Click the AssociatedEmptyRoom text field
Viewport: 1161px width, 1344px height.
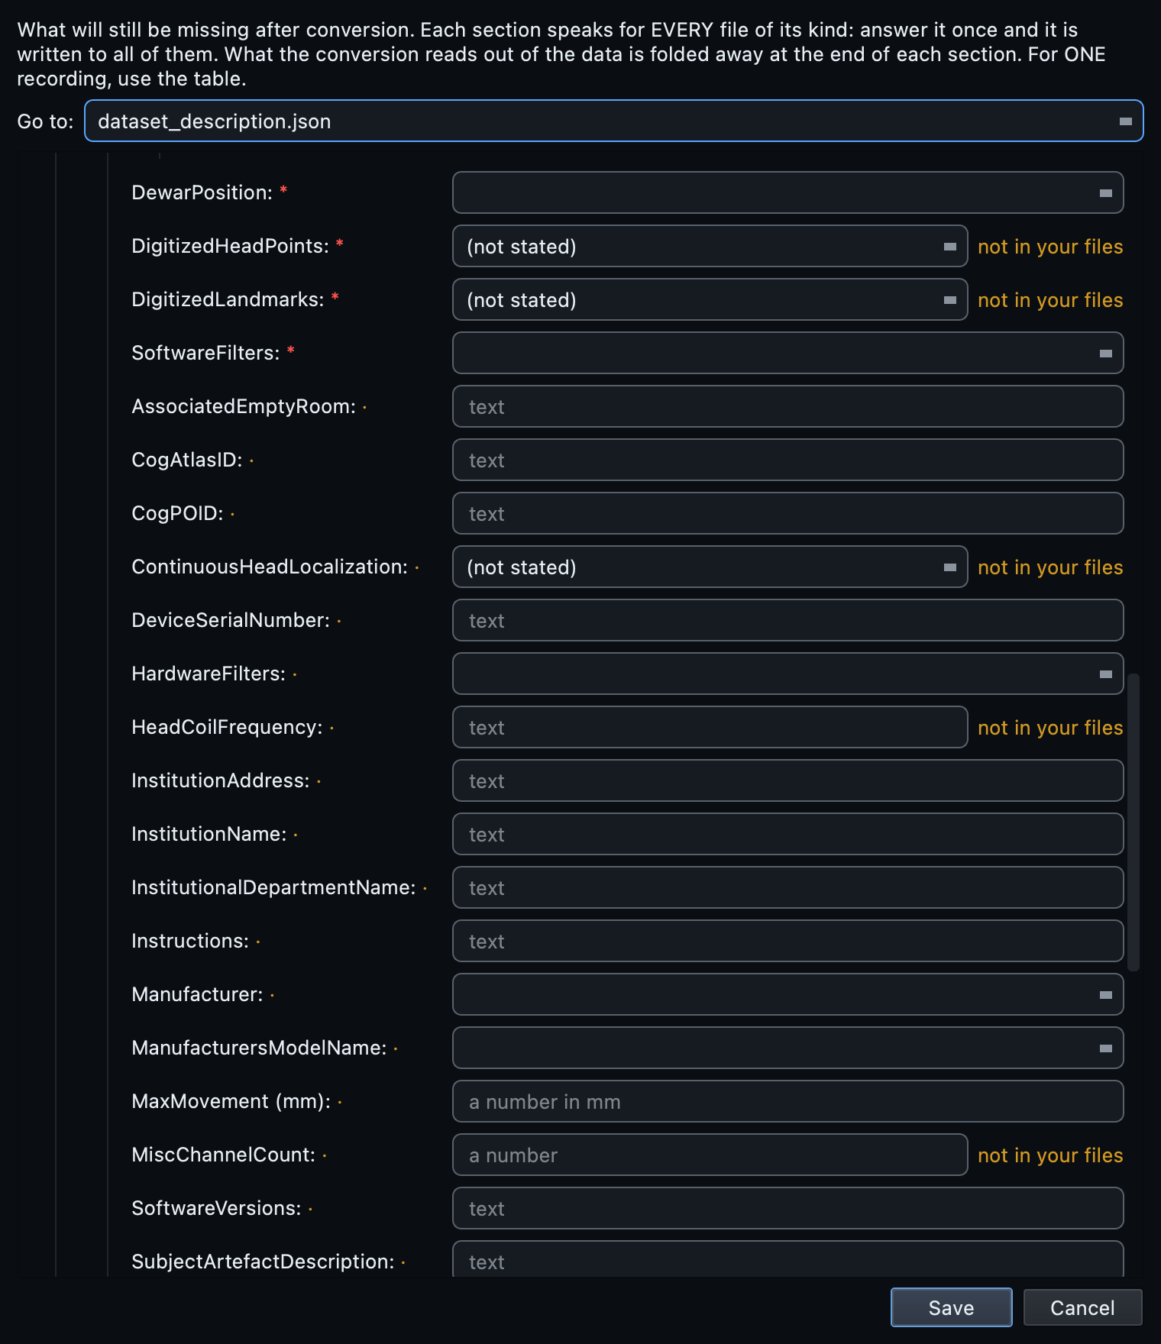click(x=787, y=406)
